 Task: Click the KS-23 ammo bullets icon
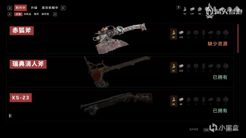point(10,116)
